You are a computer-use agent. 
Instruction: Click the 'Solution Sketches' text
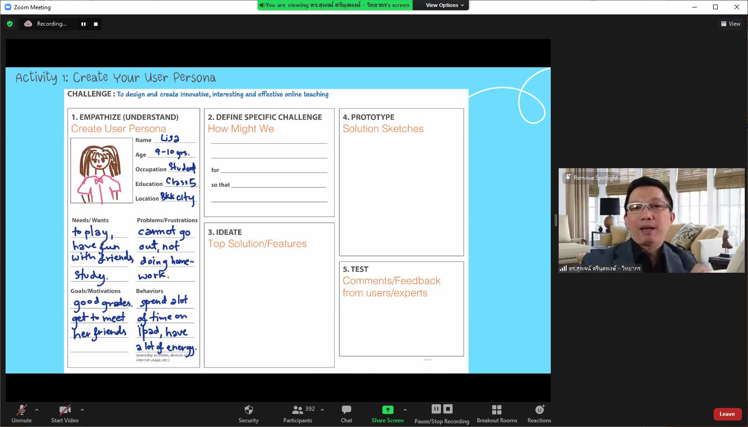[383, 129]
